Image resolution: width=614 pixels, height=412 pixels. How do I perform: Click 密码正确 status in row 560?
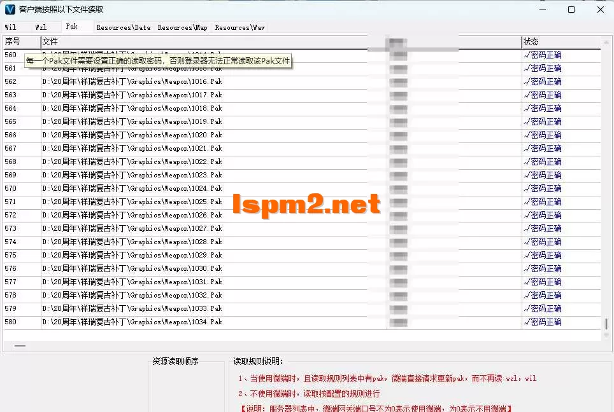coord(543,55)
